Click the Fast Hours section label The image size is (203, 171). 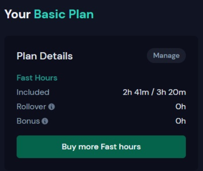37,78
